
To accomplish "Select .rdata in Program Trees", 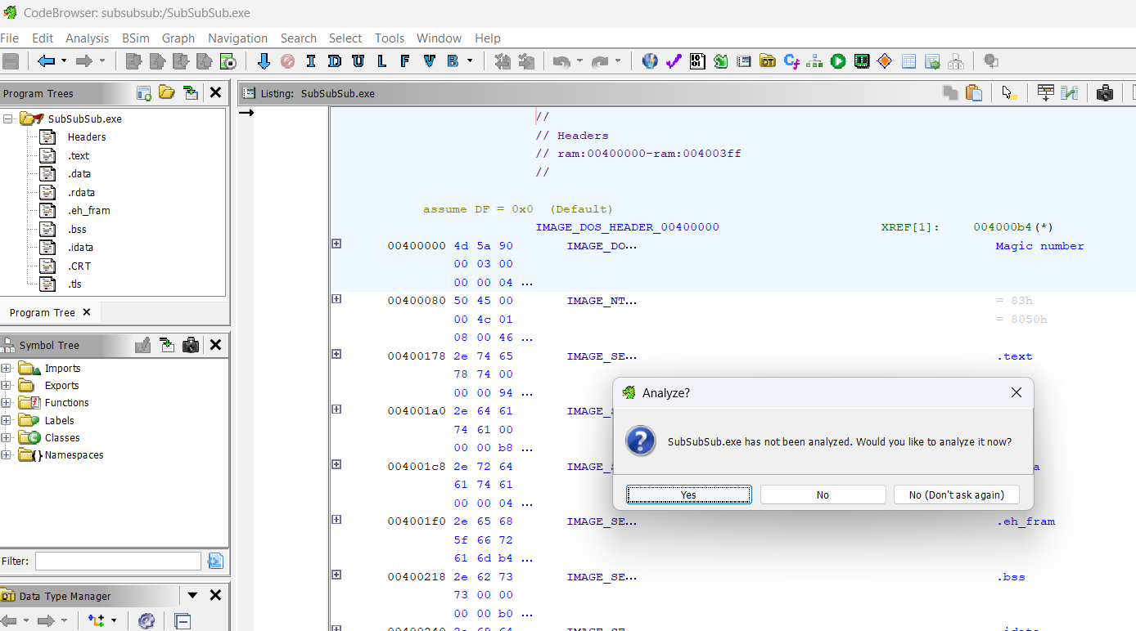I will coord(81,192).
